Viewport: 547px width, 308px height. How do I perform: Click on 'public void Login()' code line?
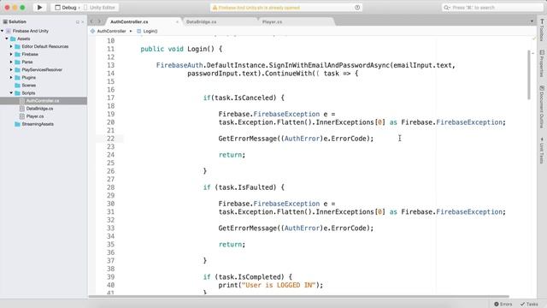(x=181, y=49)
